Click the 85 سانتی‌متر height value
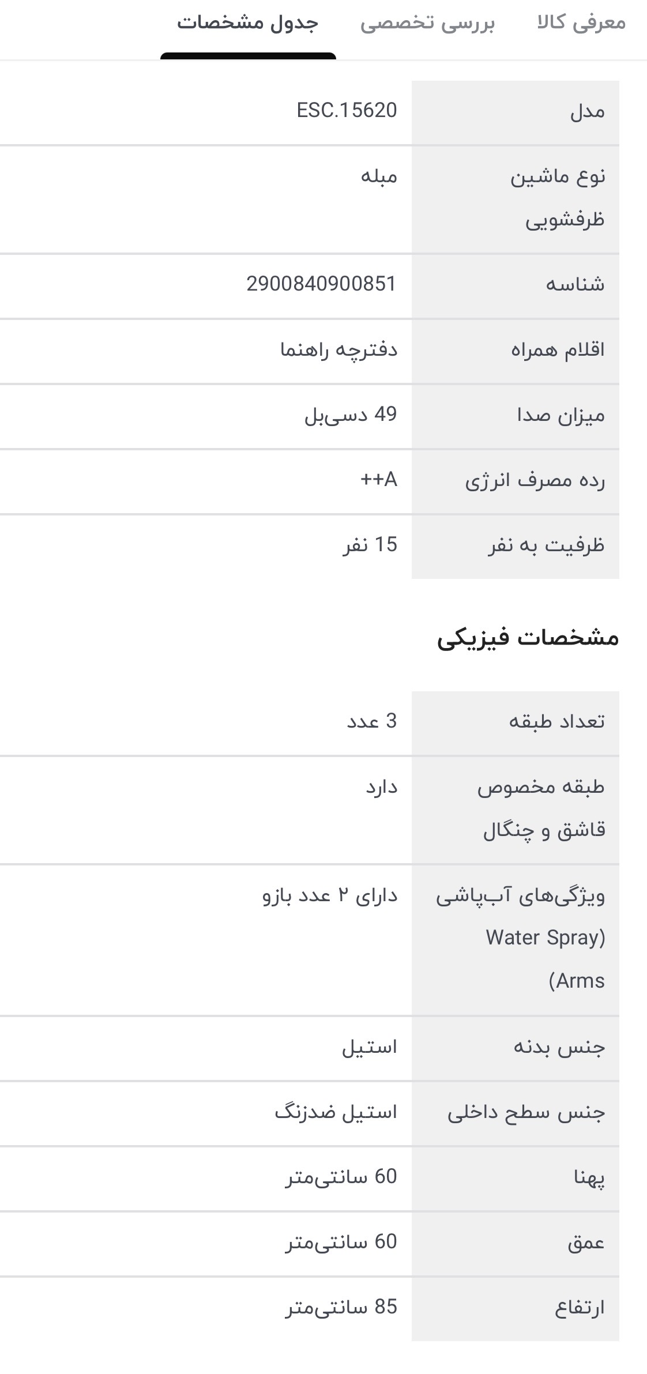Screen dimensions: 647x1374 [x=341, y=1307]
